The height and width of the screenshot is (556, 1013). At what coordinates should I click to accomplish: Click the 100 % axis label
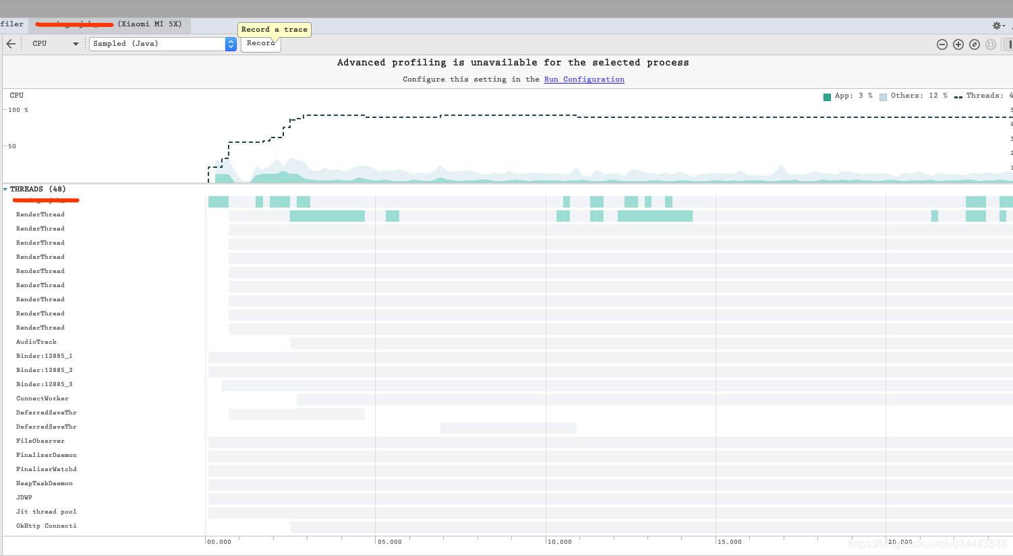18,110
